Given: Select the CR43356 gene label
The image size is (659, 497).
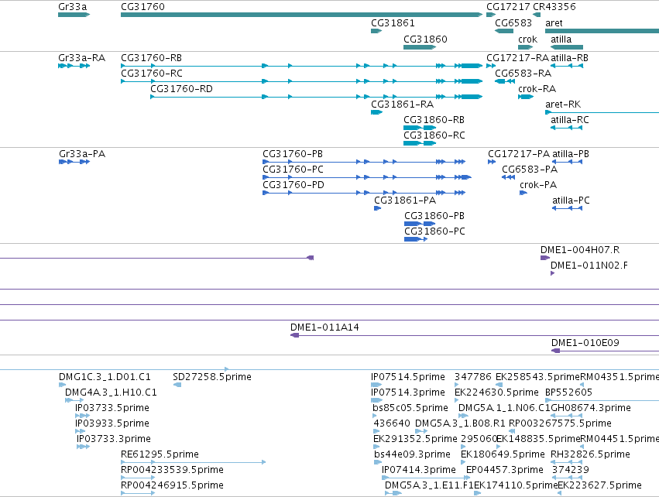Looking at the screenshot, I should pyautogui.click(x=554, y=7).
